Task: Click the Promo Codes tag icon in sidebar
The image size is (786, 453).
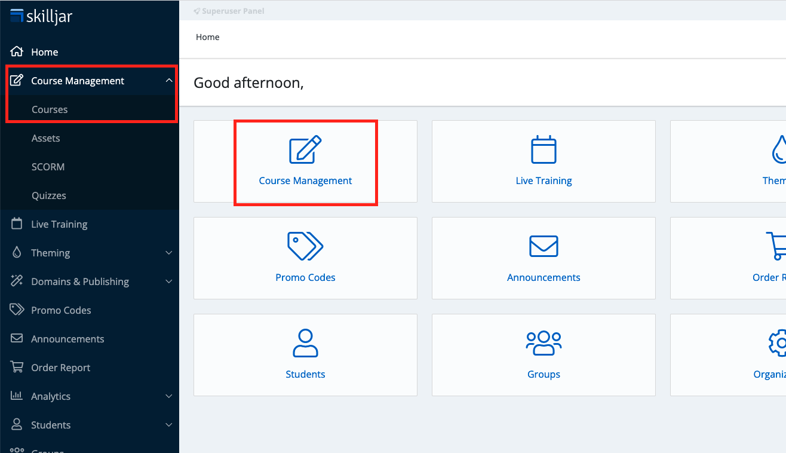Action: click(17, 310)
